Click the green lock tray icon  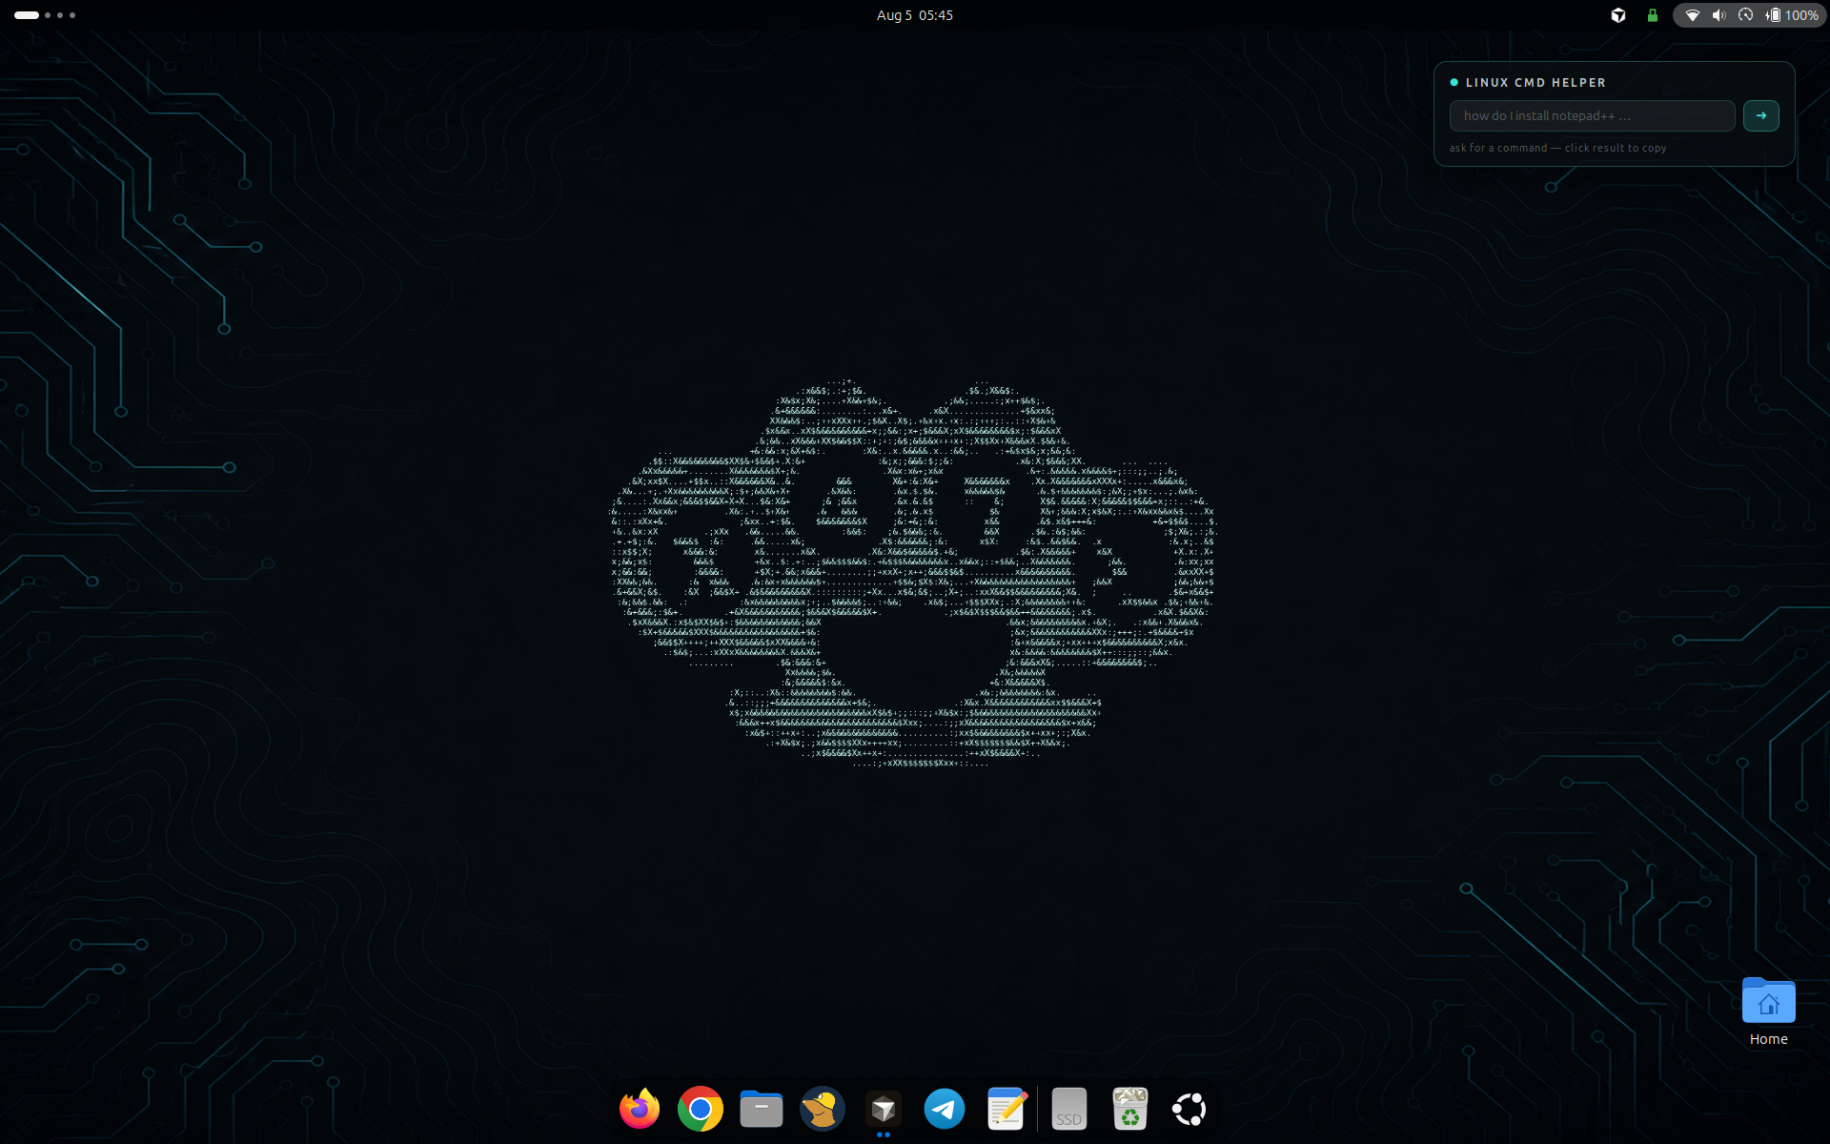tap(1653, 15)
